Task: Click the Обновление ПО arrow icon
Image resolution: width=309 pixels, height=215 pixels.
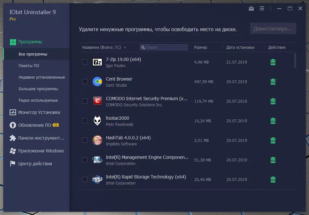Action: point(13,125)
